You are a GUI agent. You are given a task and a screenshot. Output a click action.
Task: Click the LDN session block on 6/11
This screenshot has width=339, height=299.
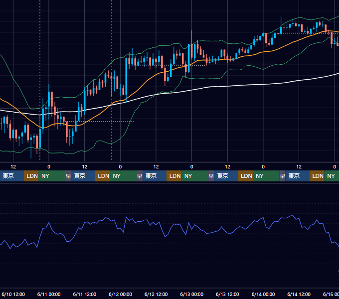(x=103, y=176)
